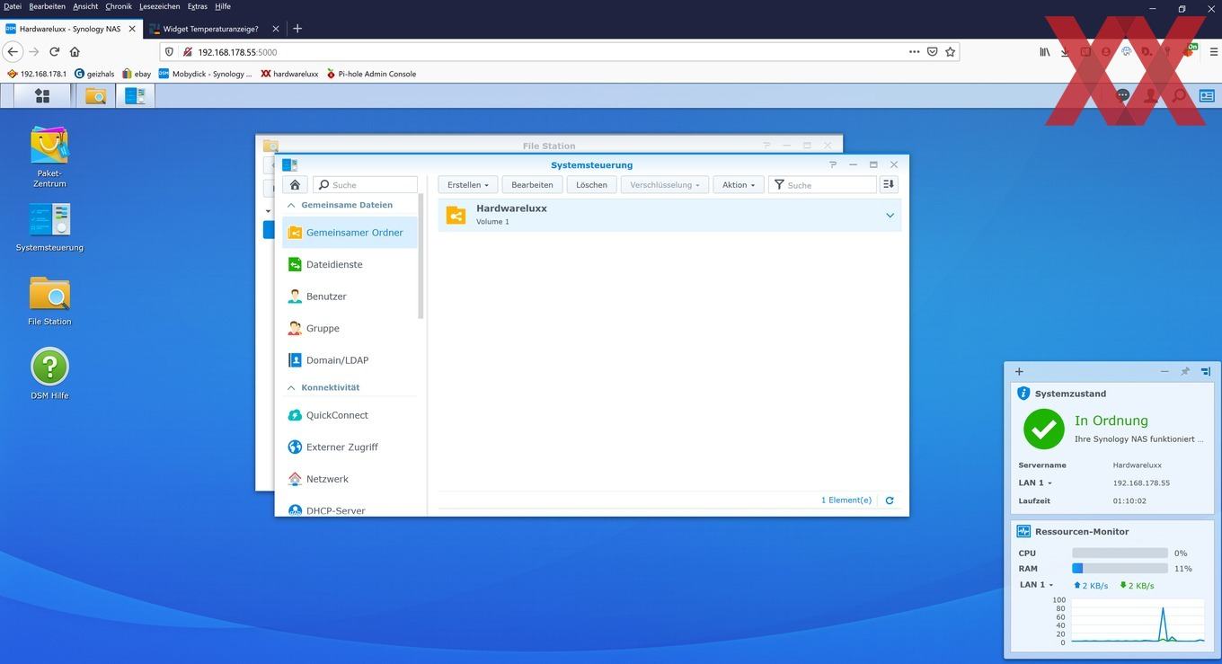The height and width of the screenshot is (664, 1222).
Task: Open the Erstellen dropdown
Action: 467,184
